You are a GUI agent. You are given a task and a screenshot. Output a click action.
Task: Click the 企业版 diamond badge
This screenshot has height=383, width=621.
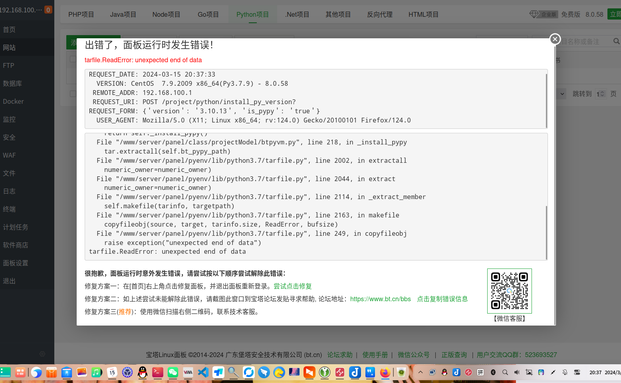click(543, 14)
